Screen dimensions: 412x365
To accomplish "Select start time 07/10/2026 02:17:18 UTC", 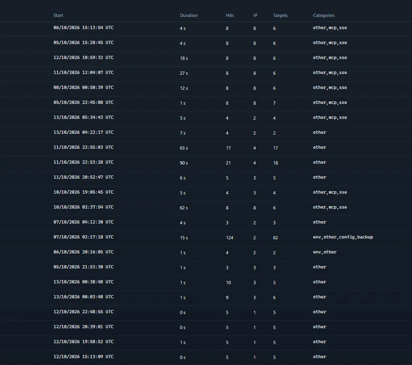I will point(84,237).
